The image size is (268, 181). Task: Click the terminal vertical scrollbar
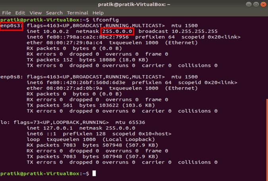pos(267,140)
